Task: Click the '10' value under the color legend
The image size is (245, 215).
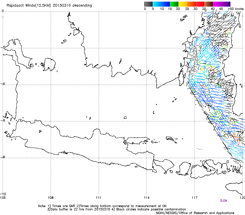Action: click(162, 9)
